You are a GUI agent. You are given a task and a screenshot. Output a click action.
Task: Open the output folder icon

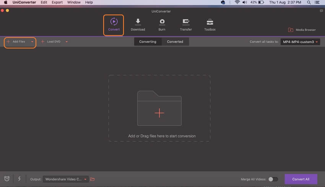(x=93, y=179)
